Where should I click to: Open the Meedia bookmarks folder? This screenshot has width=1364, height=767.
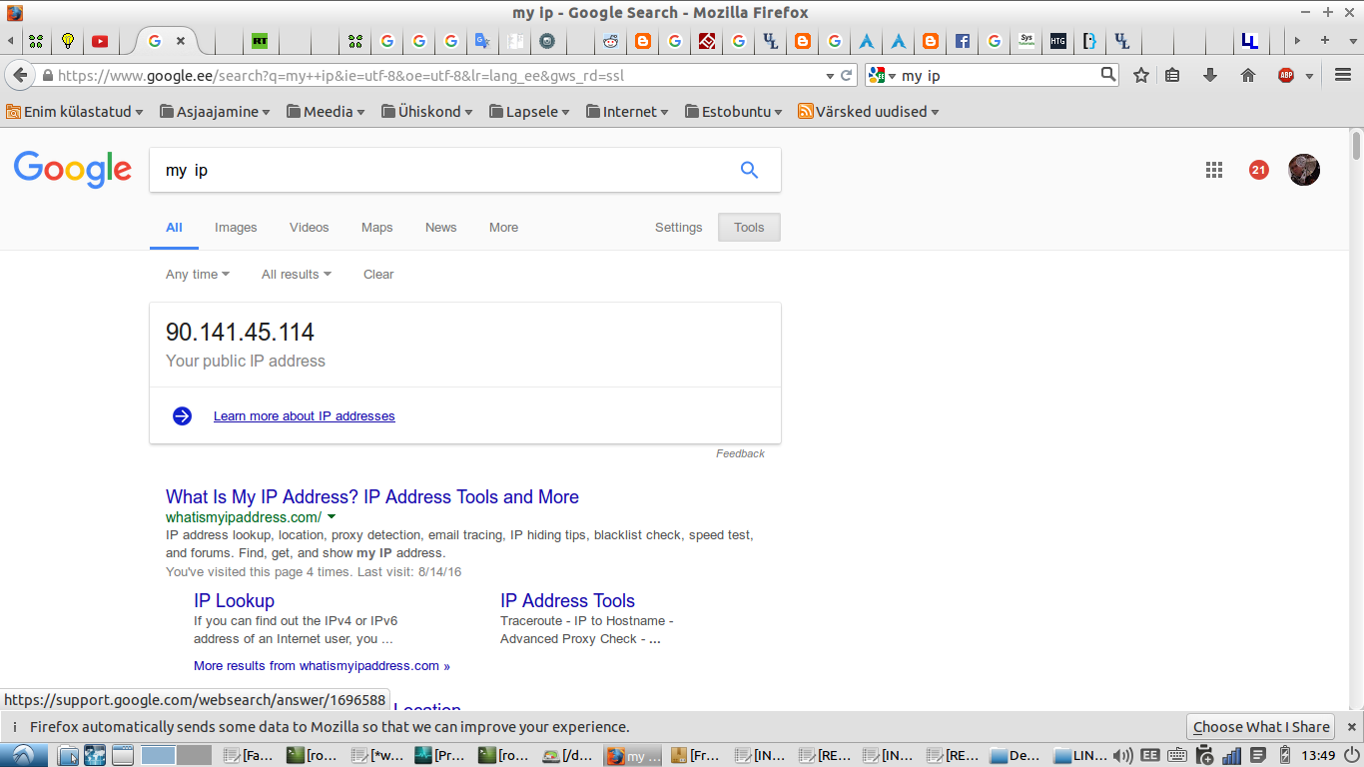(326, 112)
